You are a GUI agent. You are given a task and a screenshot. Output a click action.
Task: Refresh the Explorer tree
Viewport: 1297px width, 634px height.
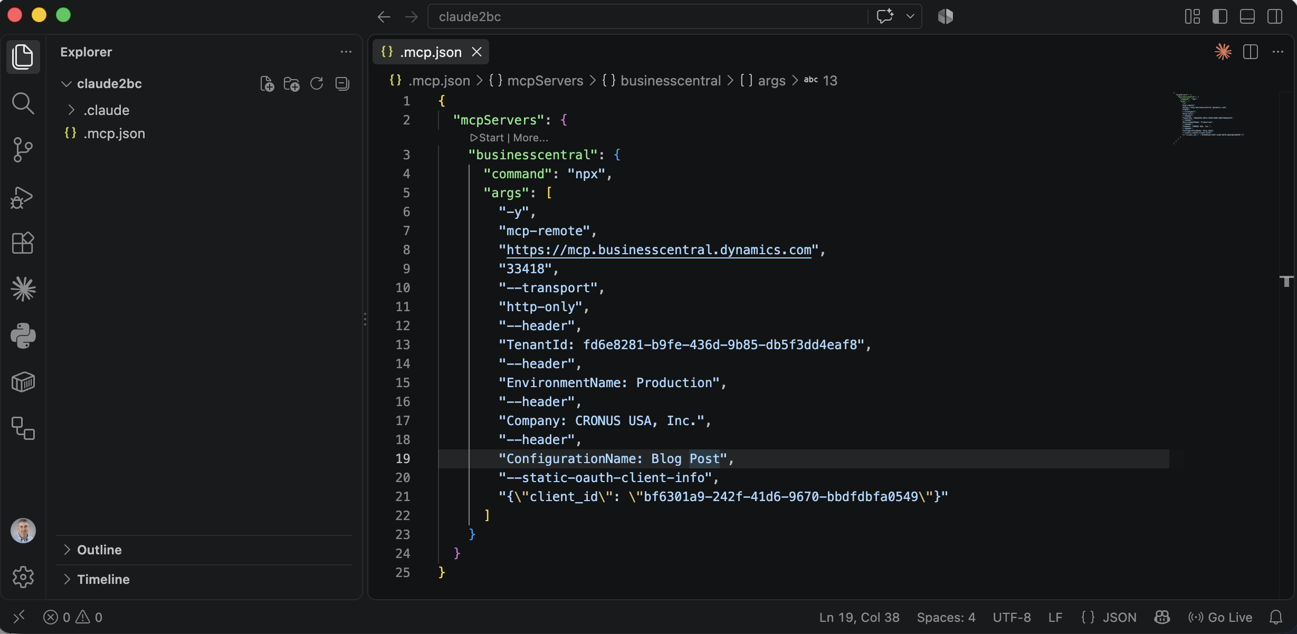click(317, 84)
